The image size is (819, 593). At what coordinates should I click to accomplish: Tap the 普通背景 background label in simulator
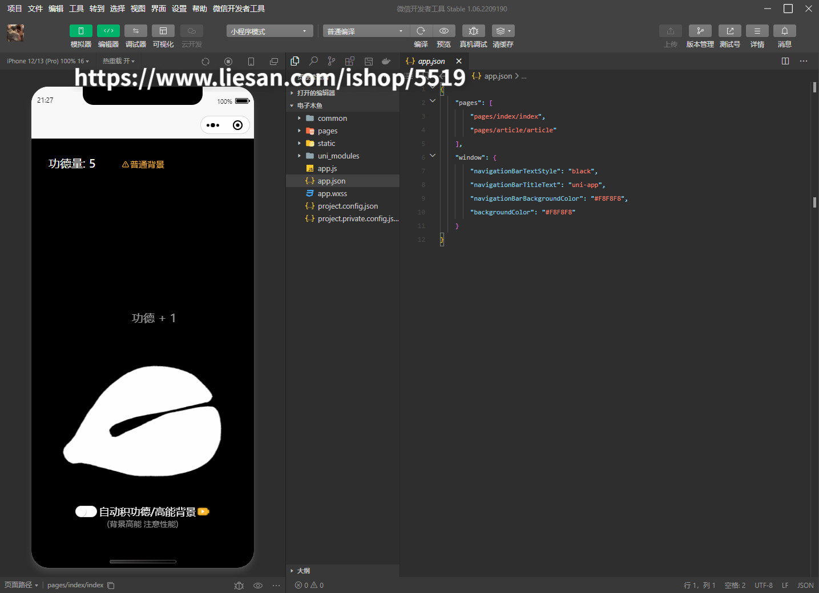[x=143, y=164]
